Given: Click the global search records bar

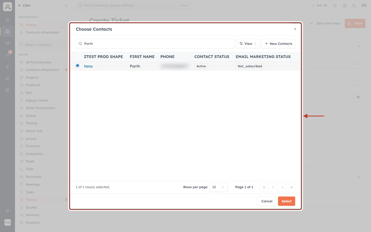Looking at the screenshot, I should (134, 5).
